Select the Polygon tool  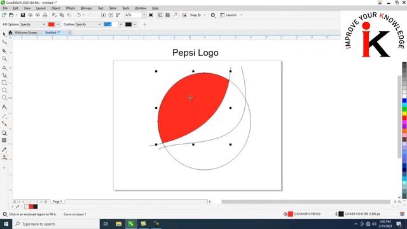pos(4,97)
